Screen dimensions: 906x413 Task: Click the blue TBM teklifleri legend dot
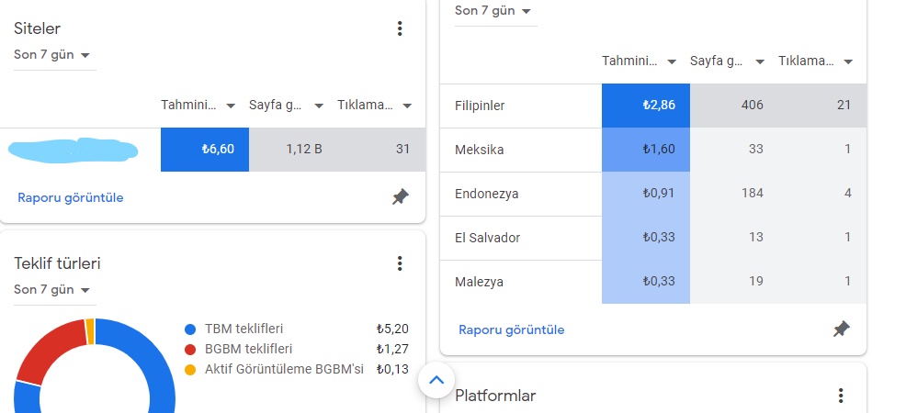coord(190,329)
